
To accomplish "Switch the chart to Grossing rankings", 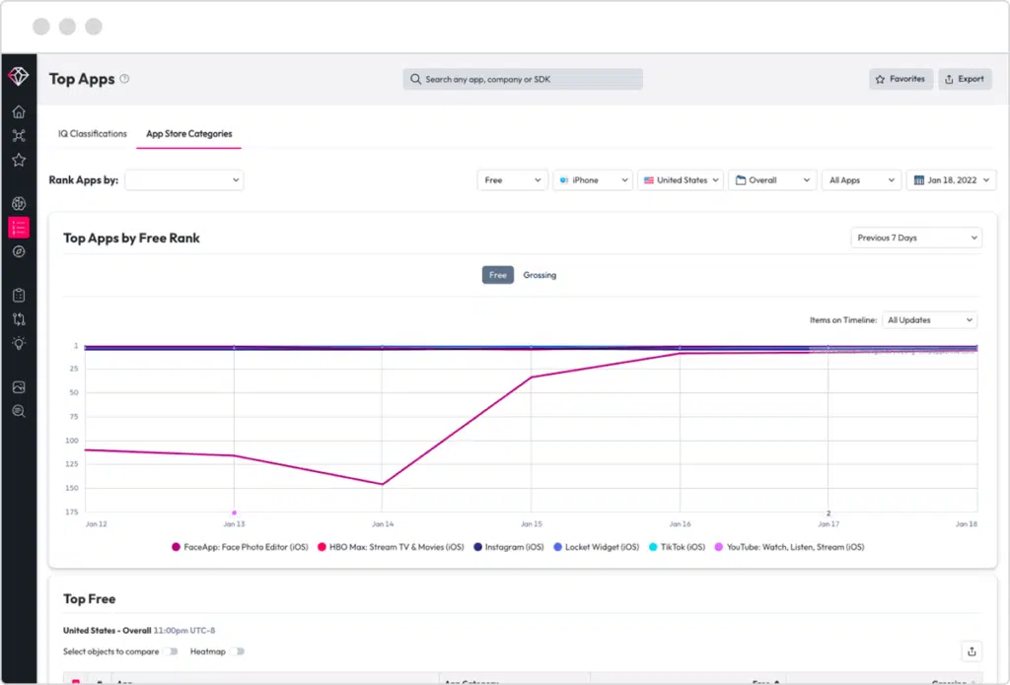I will [540, 275].
